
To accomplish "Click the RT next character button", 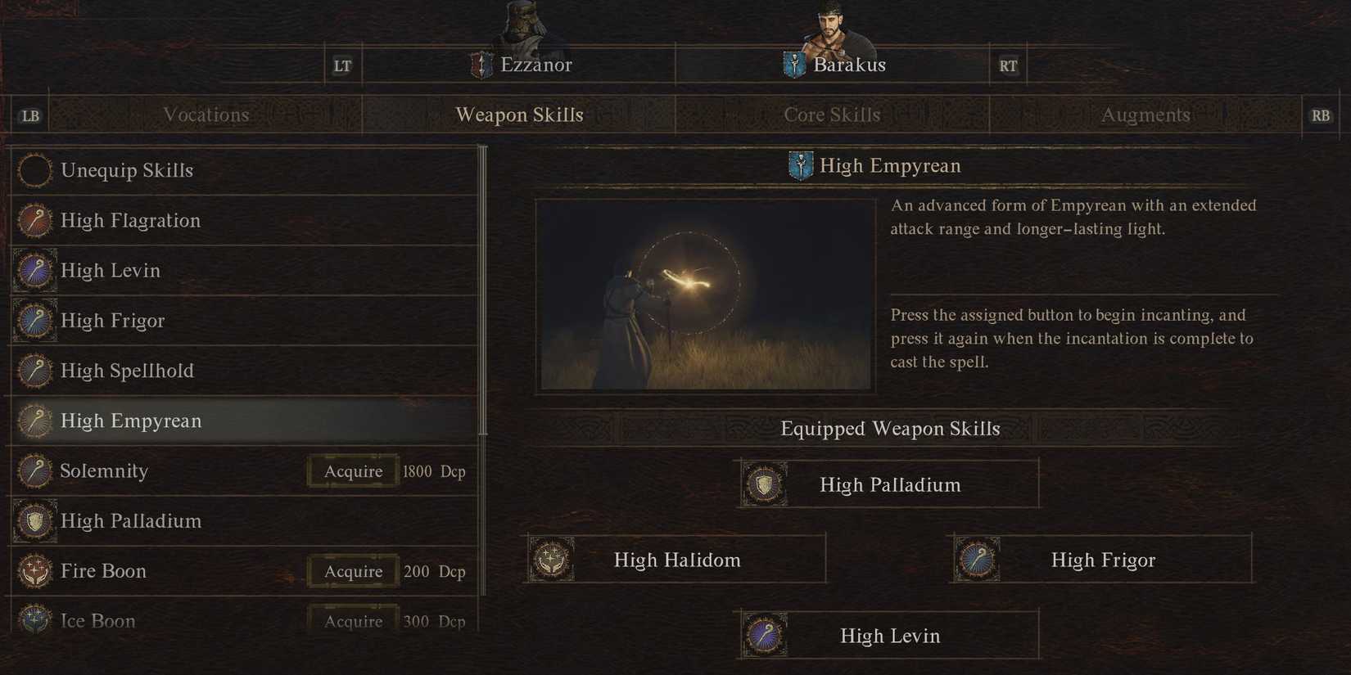I will click(x=1008, y=65).
